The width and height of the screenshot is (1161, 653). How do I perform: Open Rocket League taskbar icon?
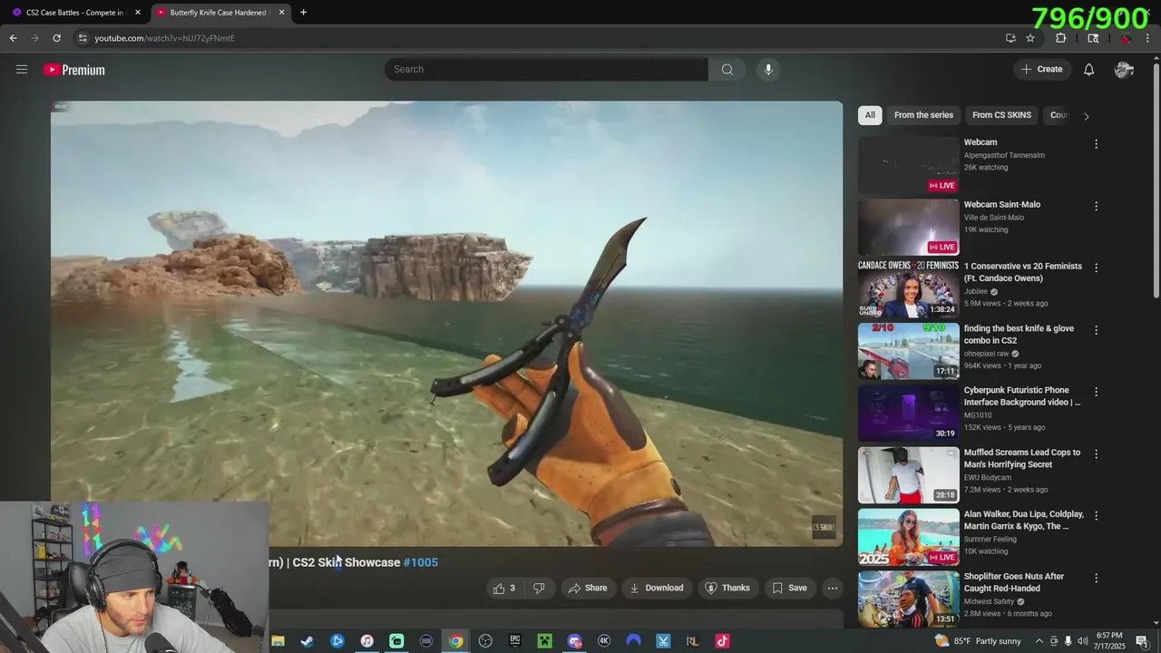click(x=693, y=641)
